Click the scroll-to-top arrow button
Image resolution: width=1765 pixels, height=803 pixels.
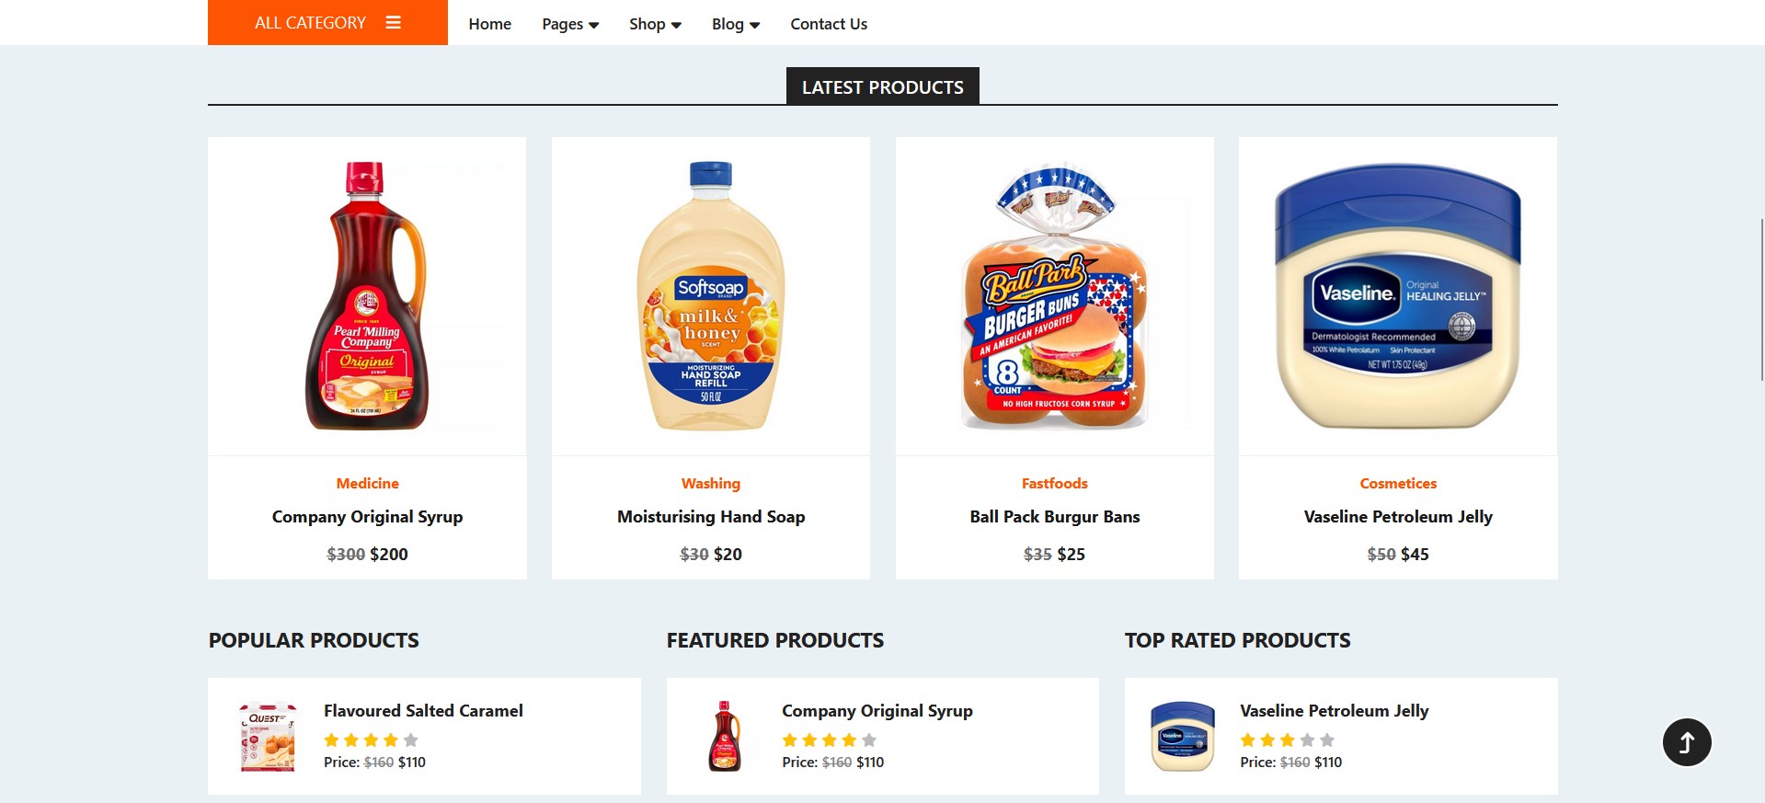[1686, 741]
